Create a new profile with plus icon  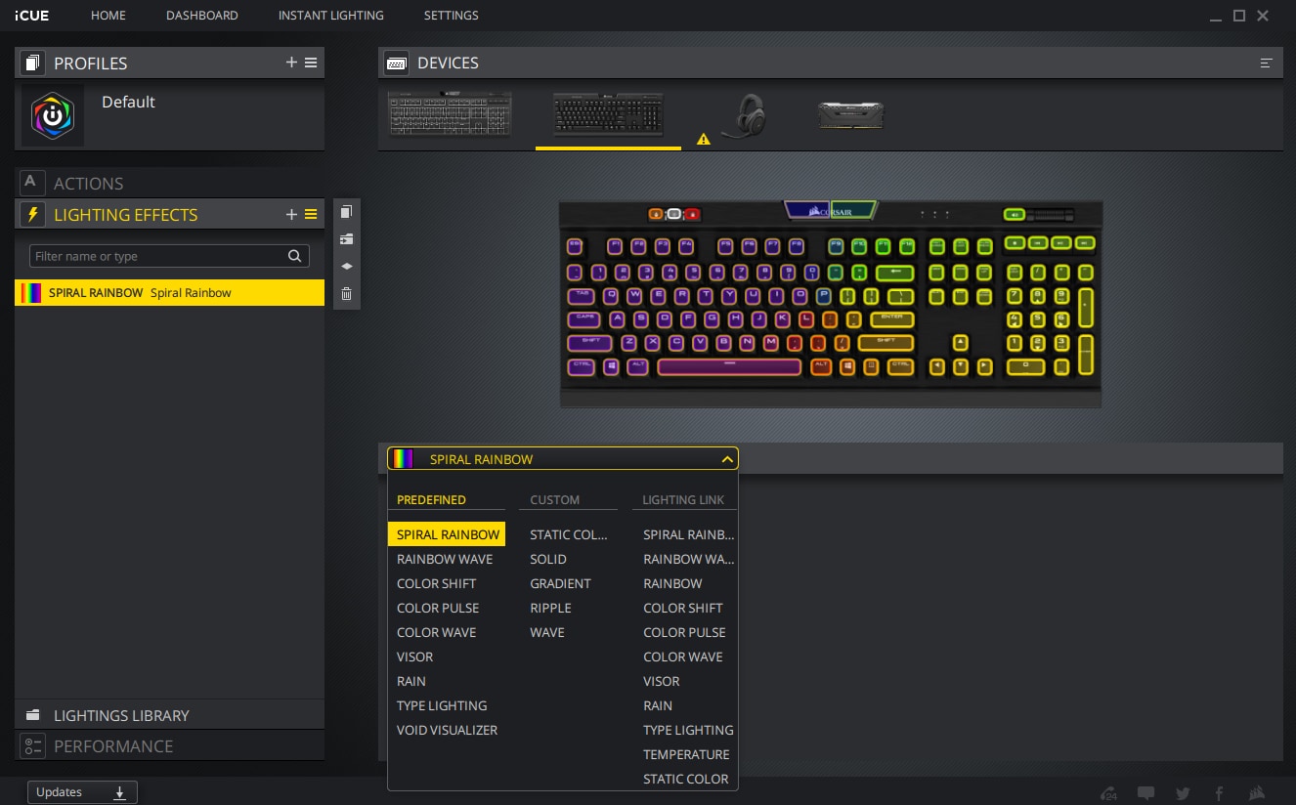pyautogui.click(x=290, y=63)
